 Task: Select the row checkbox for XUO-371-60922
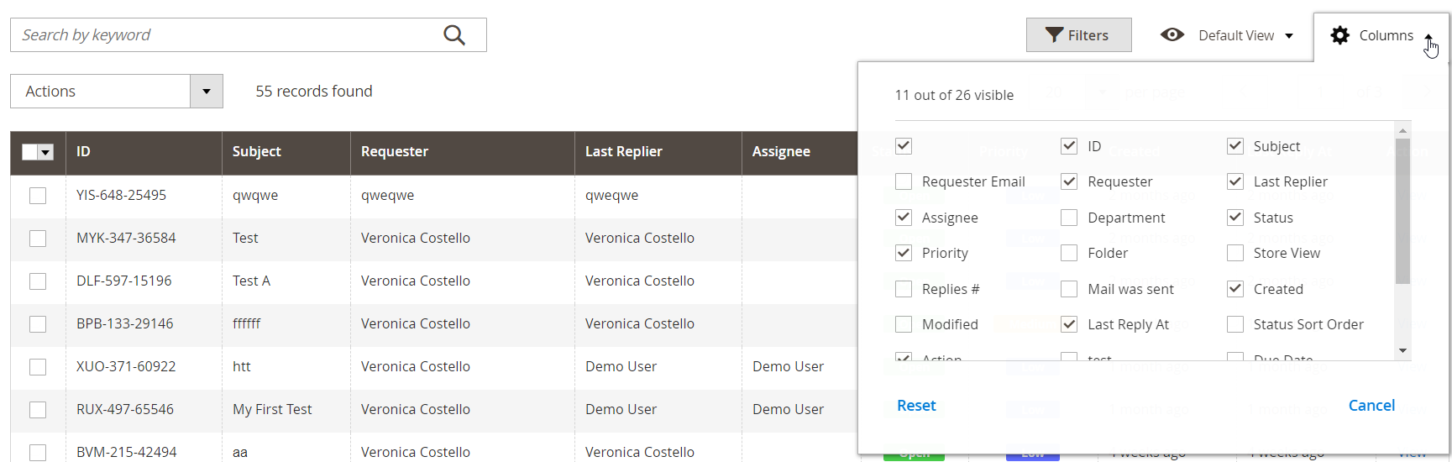(x=38, y=367)
